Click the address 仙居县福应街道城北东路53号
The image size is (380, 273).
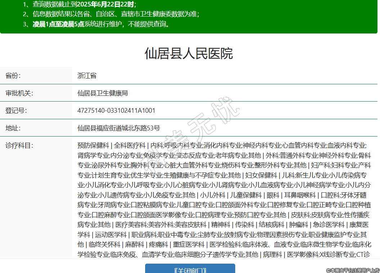pos(119,128)
